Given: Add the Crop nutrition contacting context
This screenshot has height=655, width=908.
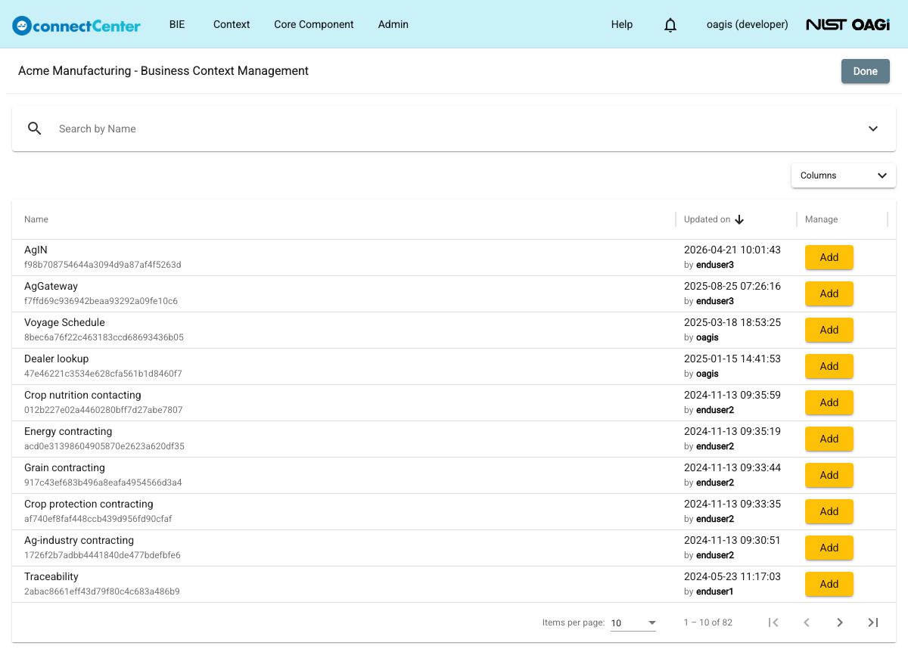Looking at the screenshot, I should point(829,402).
